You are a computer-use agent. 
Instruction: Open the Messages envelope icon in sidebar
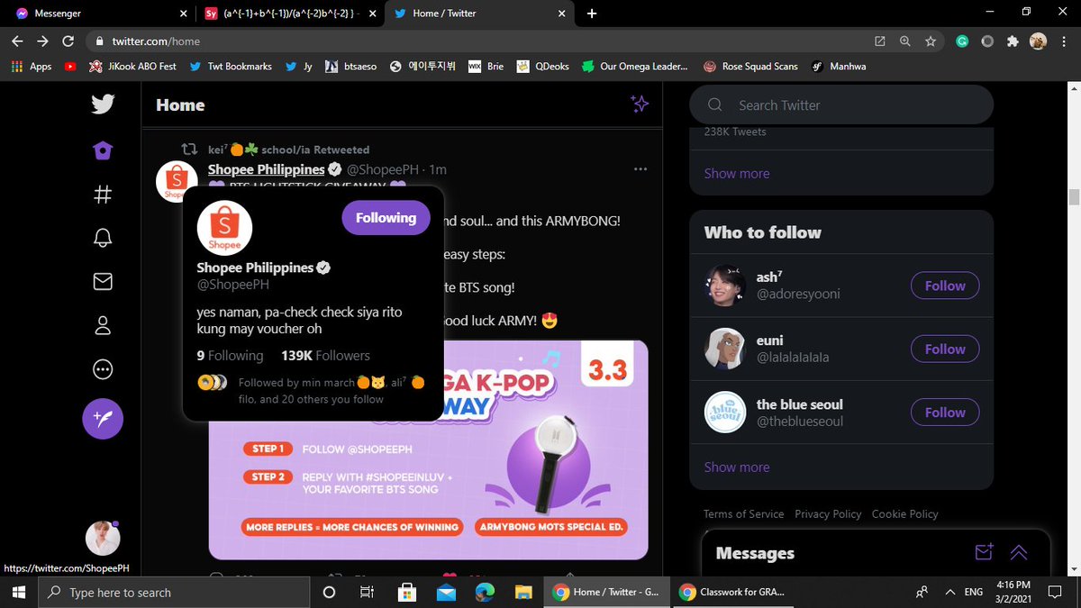point(102,282)
